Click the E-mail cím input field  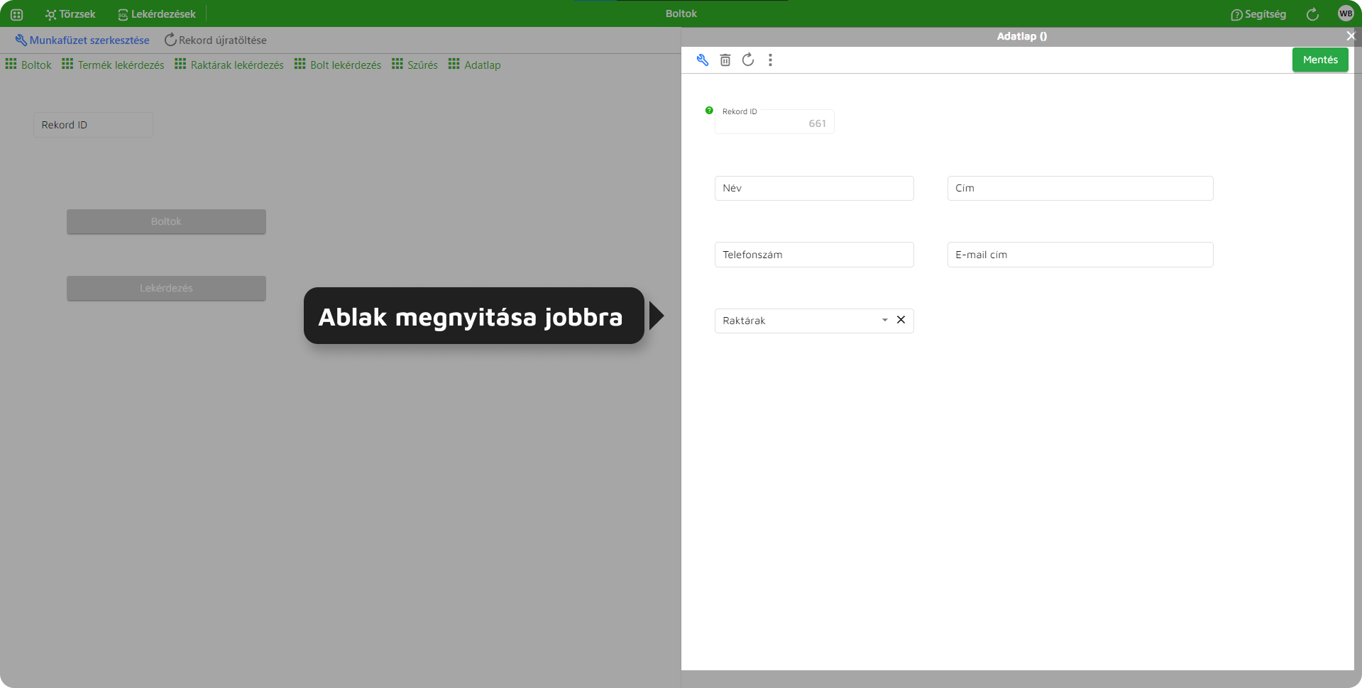point(1080,255)
